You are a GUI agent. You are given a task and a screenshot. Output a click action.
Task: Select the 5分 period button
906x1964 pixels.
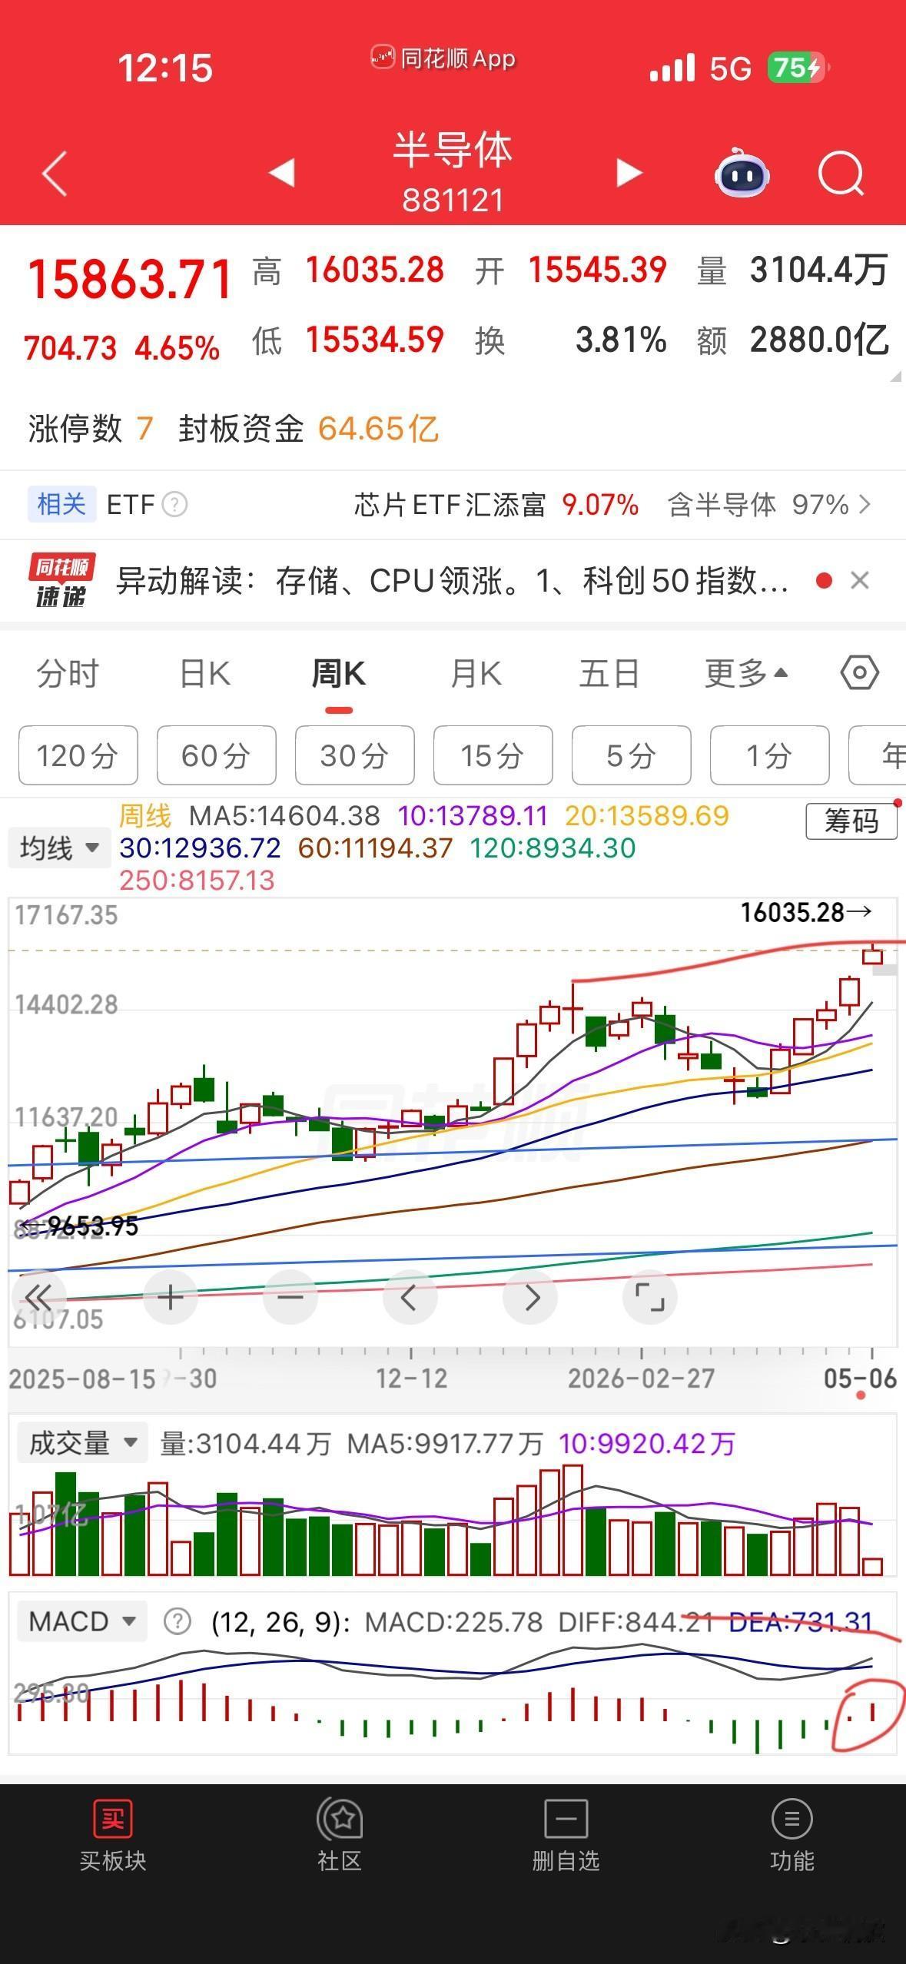click(x=631, y=755)
